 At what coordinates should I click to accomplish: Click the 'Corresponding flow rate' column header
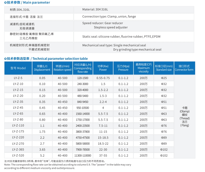pyautogui.click(x=83, y=68)
